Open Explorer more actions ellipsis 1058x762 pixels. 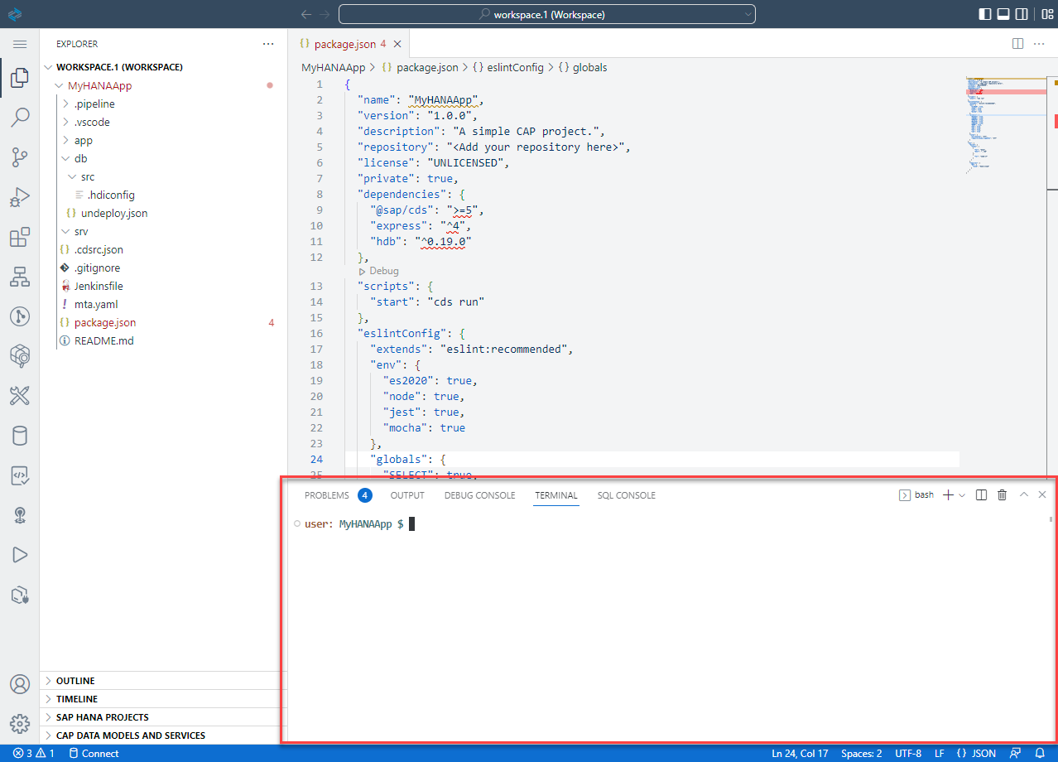click(x=268, y=44)
